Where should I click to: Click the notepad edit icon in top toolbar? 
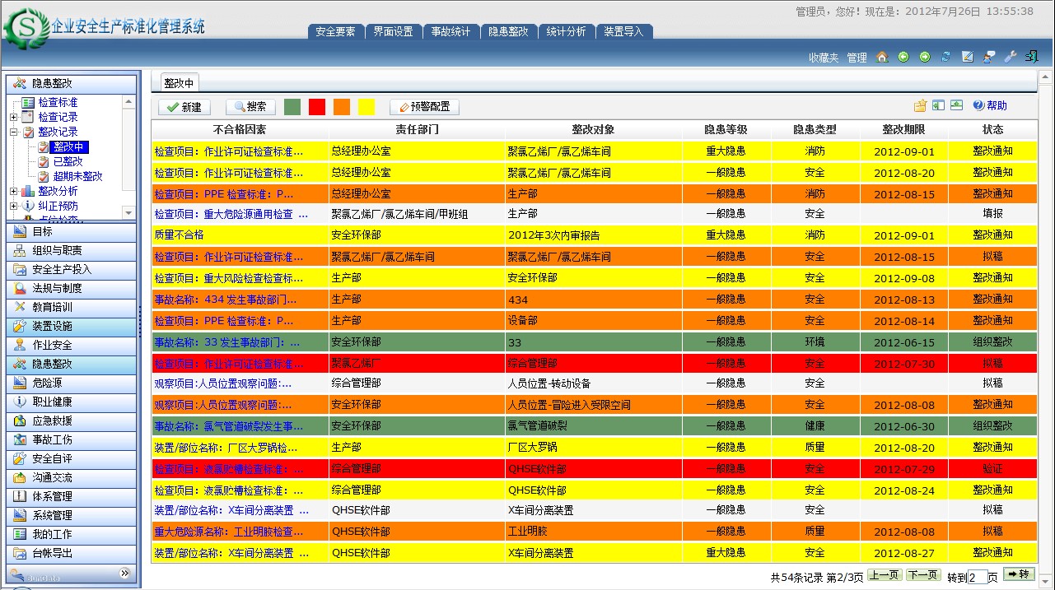click(968, 57)
